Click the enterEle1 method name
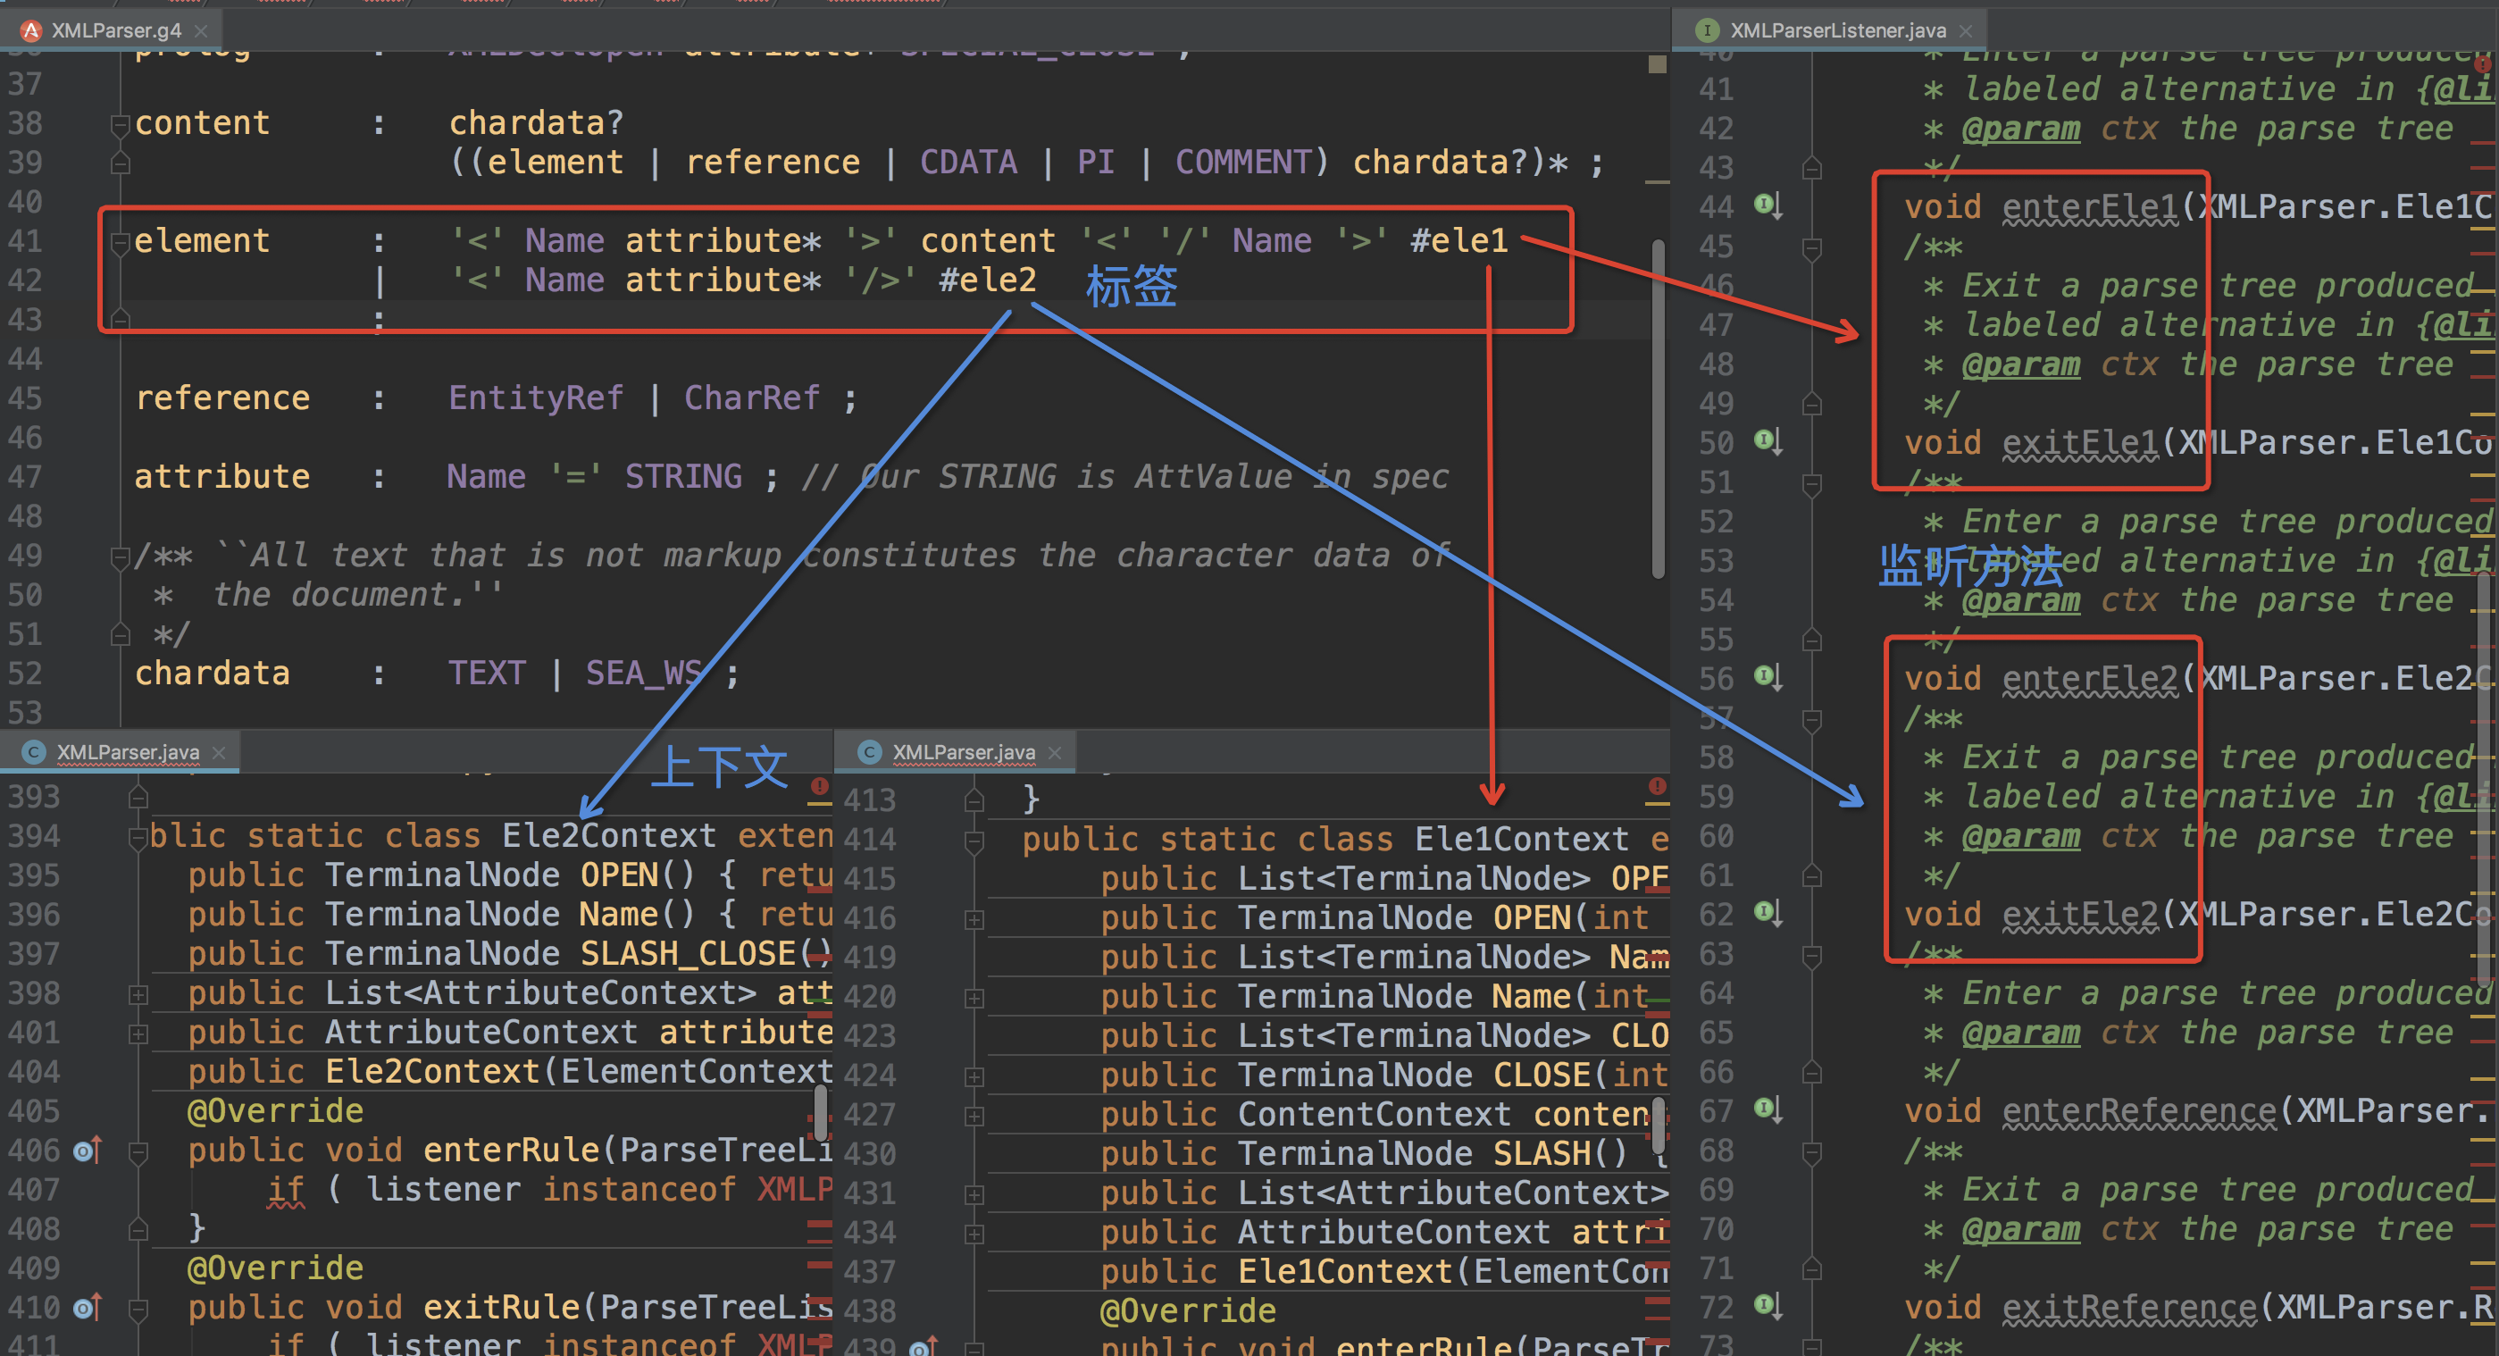The image size is (2499, 1356). pos(2090,206)
